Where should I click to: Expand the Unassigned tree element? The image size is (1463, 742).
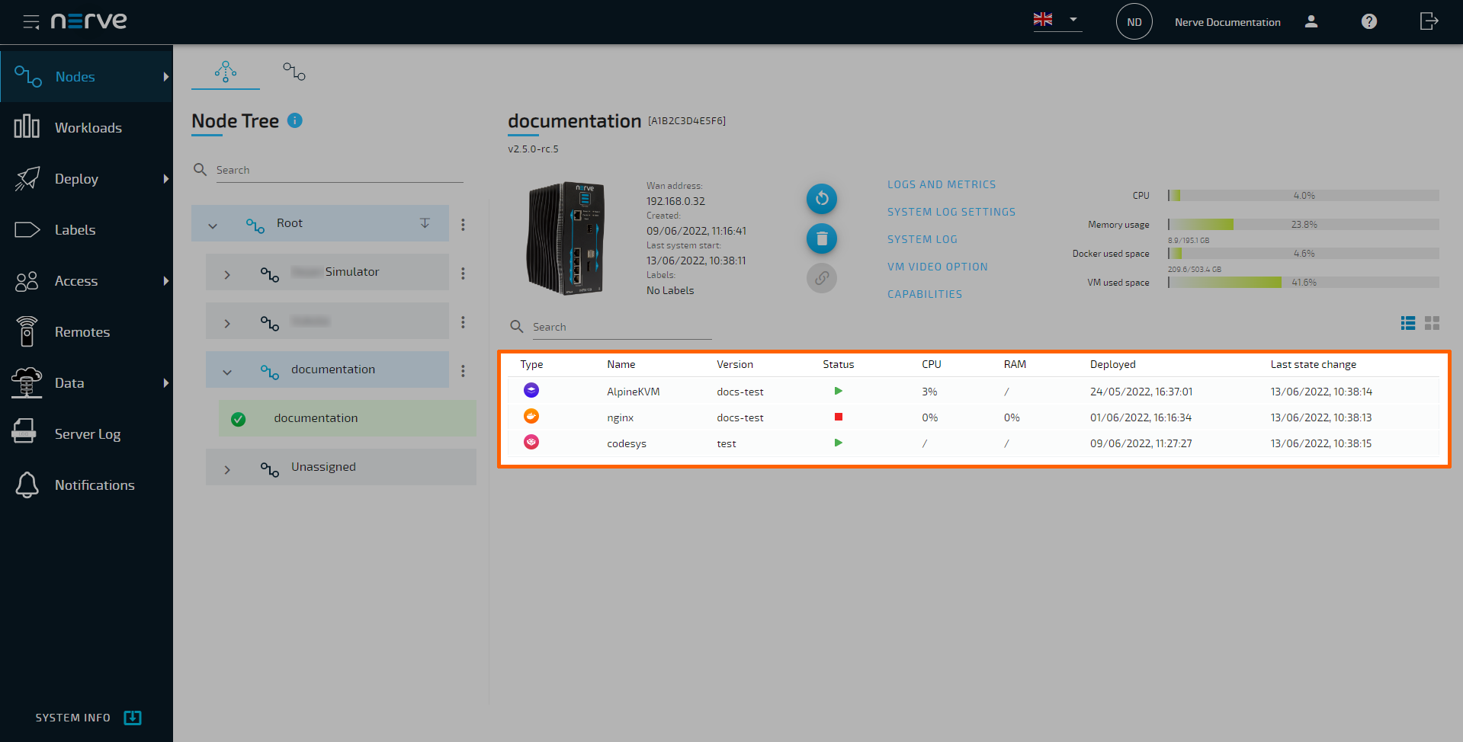226,467
